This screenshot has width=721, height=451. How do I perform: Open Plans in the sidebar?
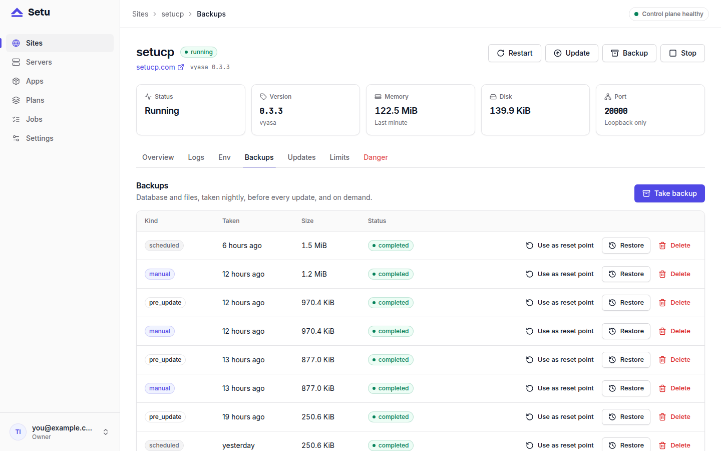tap(60, 100)
